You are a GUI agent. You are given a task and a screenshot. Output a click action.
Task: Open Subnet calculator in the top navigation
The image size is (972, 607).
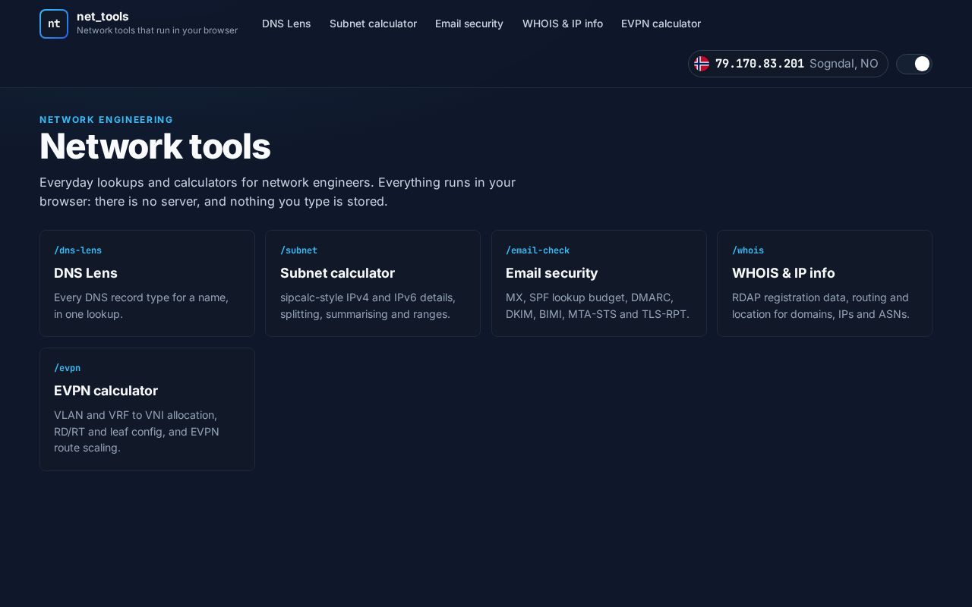click(x=373, y=24)
